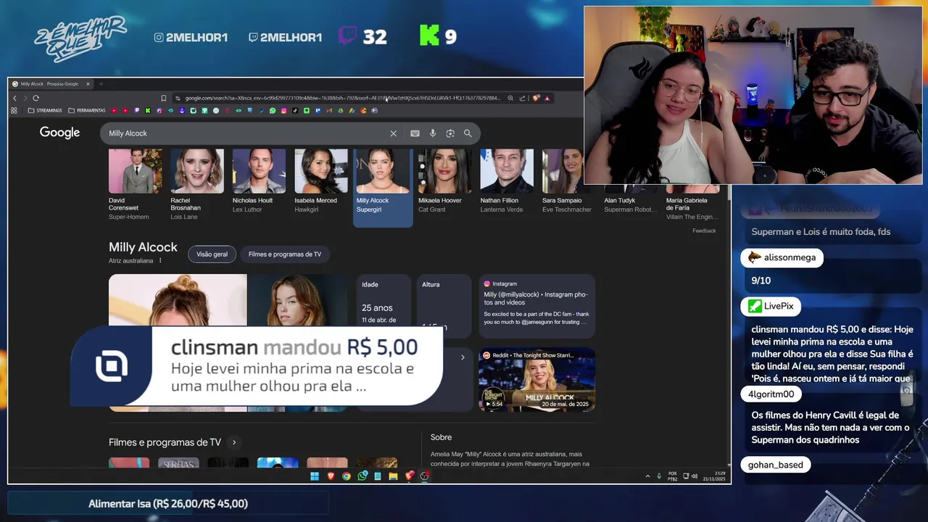Go to the Google home logo
The image size is (928, 522).
point(59,133)
